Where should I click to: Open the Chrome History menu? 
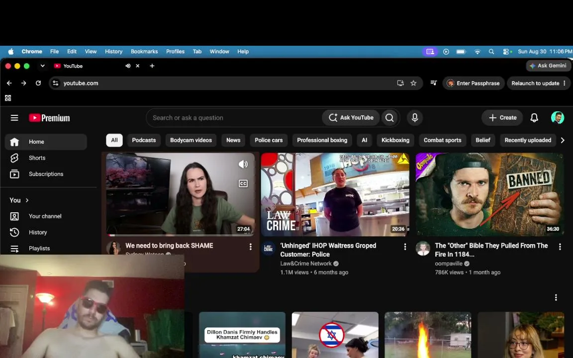[x=113, y=52]
